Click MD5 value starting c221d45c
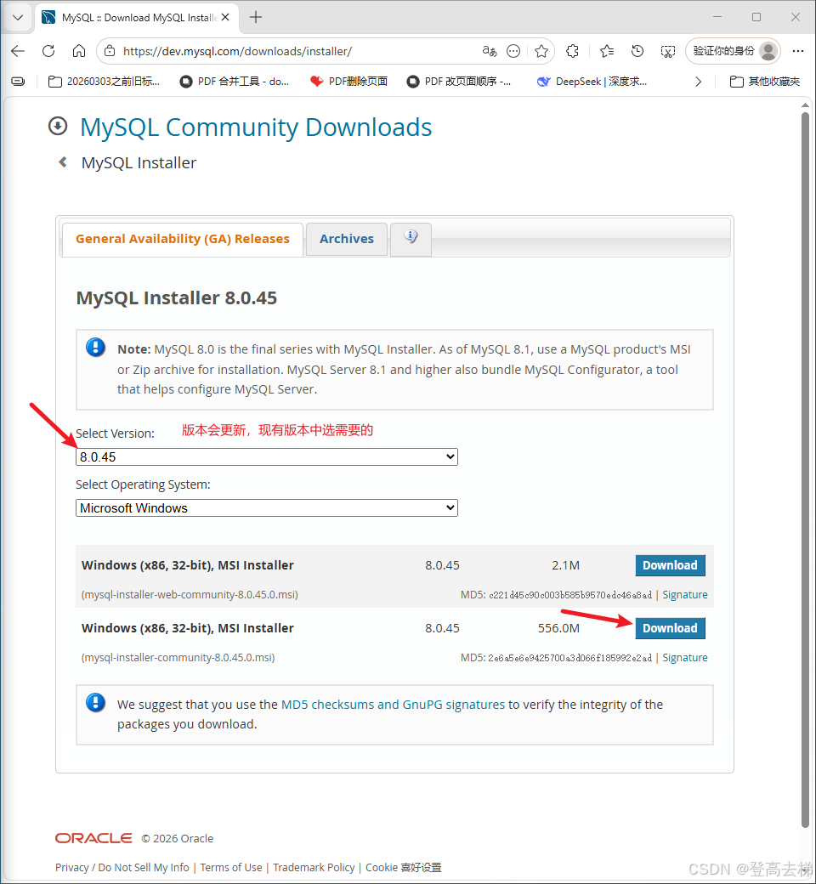 570,595
